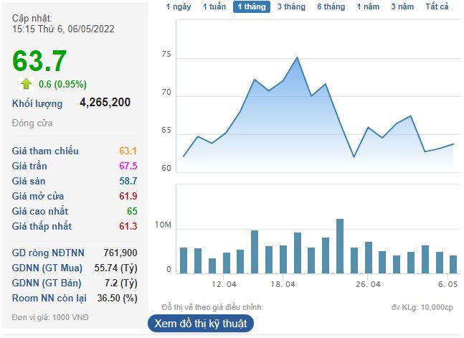The height and width of the screenshot is (338, 464).
Task: Click the value '55.74 (Tỷ)'
Action: tap(115, 268)
